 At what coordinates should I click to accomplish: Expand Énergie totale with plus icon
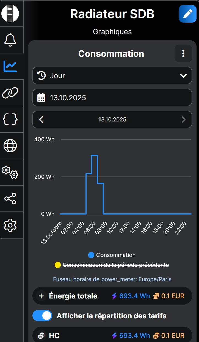coord(41,296)
